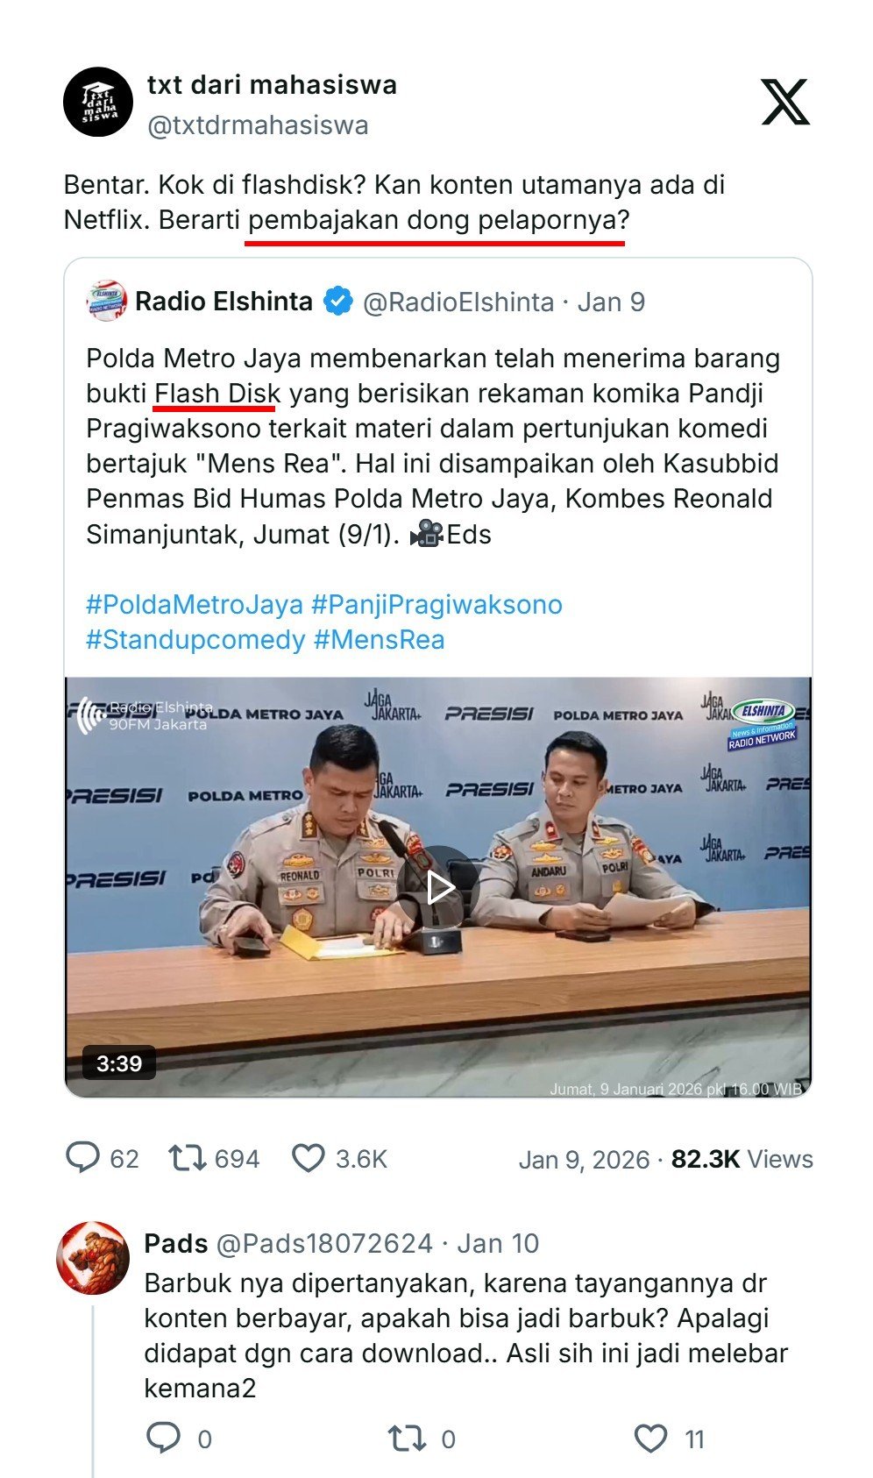Open the Pads user avatar
Image resolution: width=873 pixels, height=1478 pixels.
coord(93,1257)
